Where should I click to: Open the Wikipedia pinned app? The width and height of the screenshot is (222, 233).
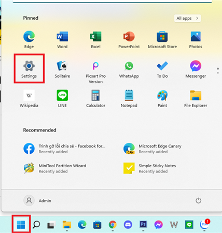tap(29, 98)
